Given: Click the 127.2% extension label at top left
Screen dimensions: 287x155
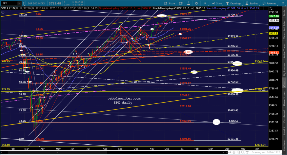Looking at the screenshot, I should coord(23,15).
